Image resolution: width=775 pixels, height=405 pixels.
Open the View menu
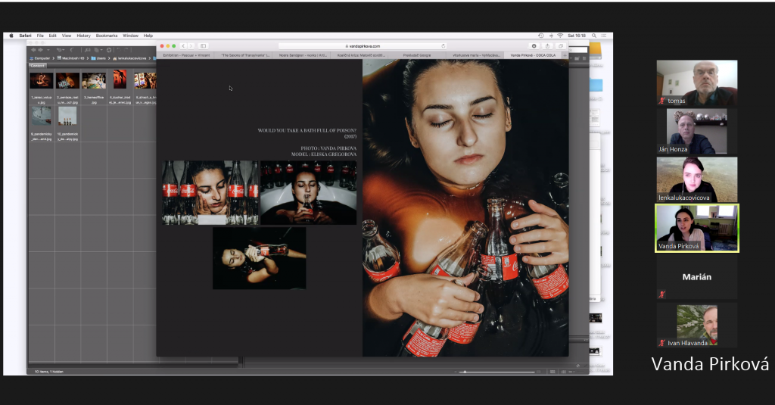tap(67, 36)
